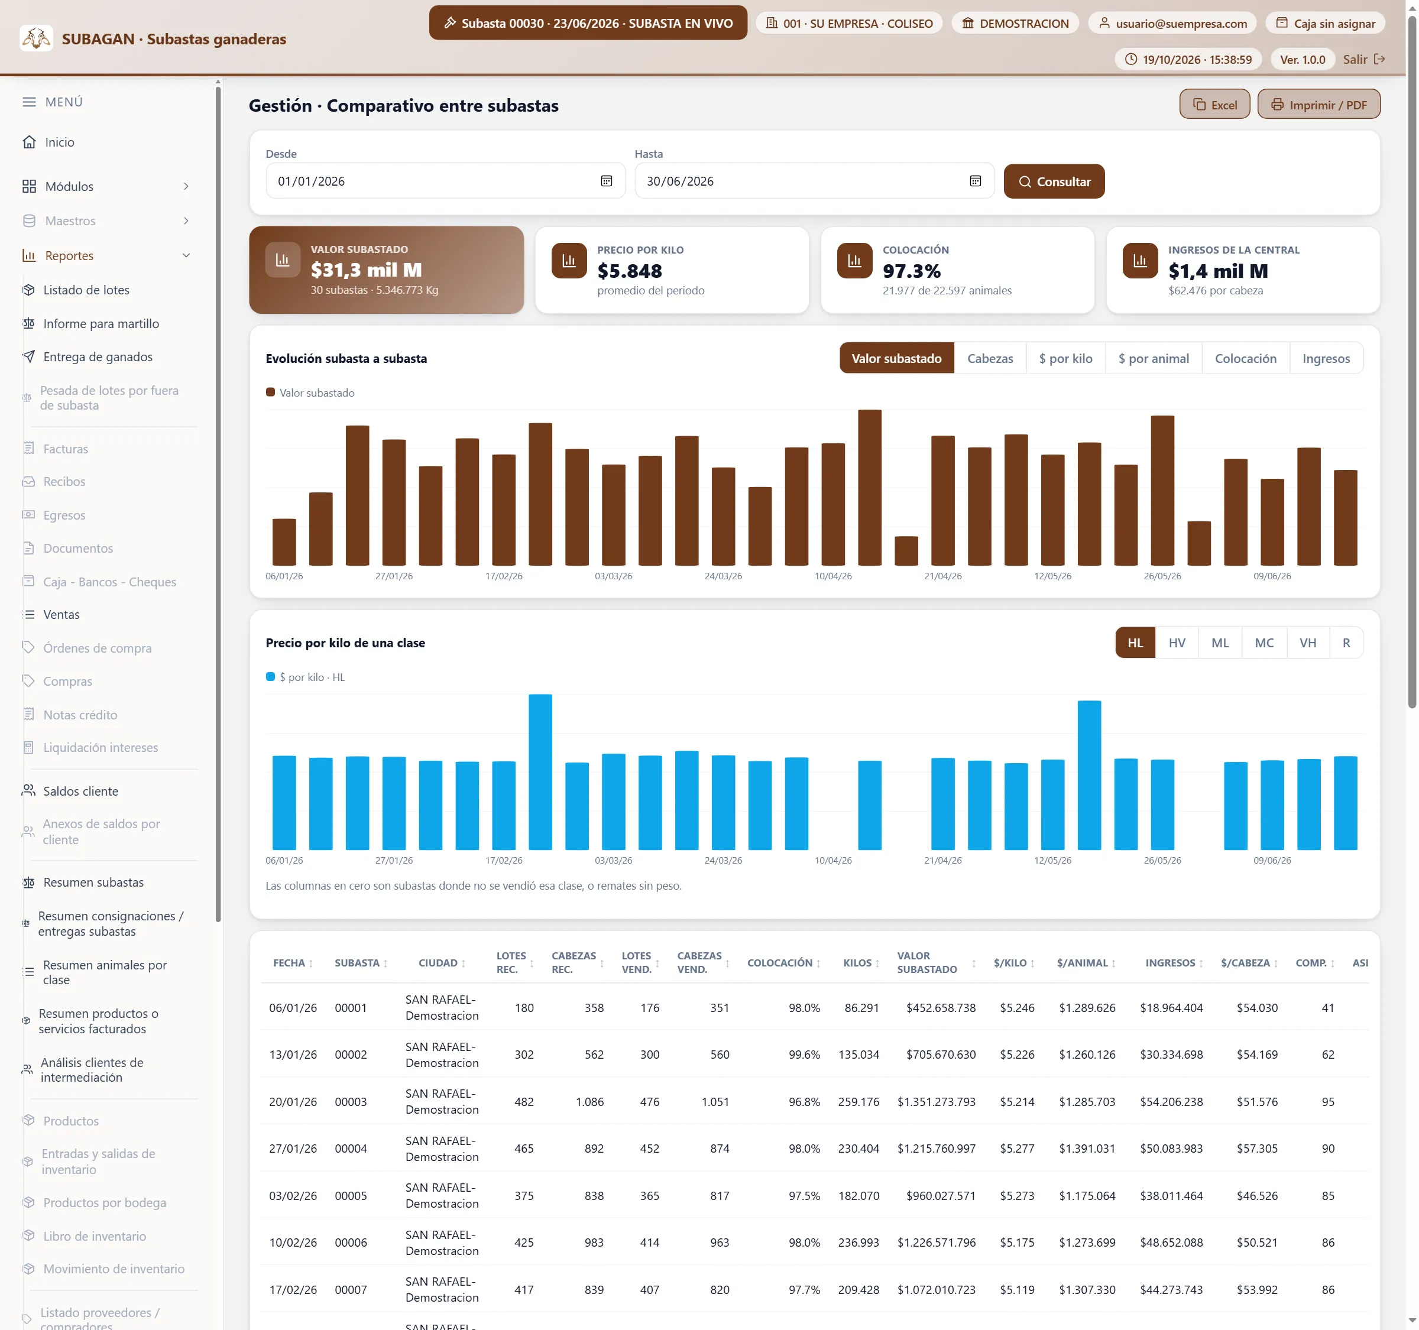Choose class HV for price chart
Viewport: 1419px width, 1330px height.
pyautogui.click(x=1177, y=643)
